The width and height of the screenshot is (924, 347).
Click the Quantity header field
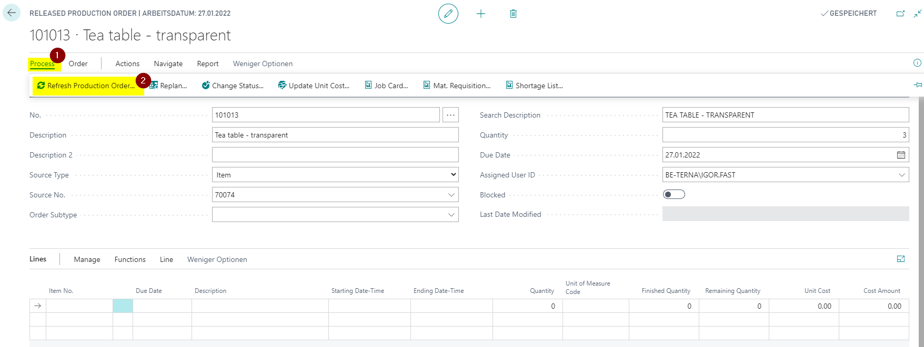pyautogui.click(x=786, y=135)
